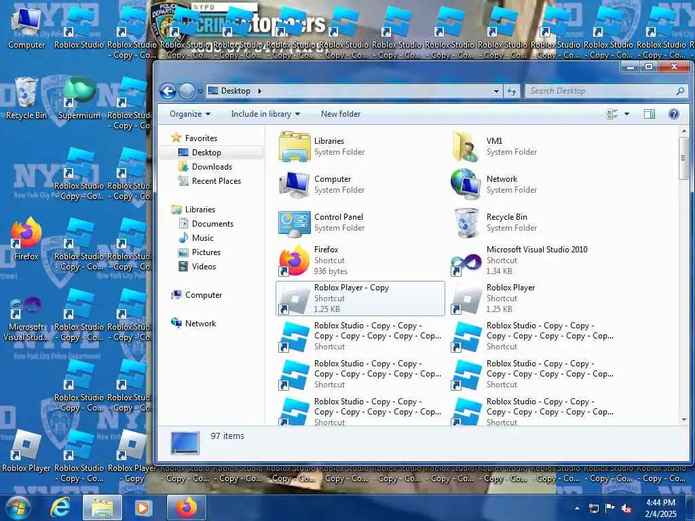Launch Internet Explorer from the taskbar
This screenshot has width=695, height=521.
click(60, 507)
